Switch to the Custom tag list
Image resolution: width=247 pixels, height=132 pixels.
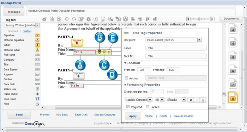tap(27, 31)
